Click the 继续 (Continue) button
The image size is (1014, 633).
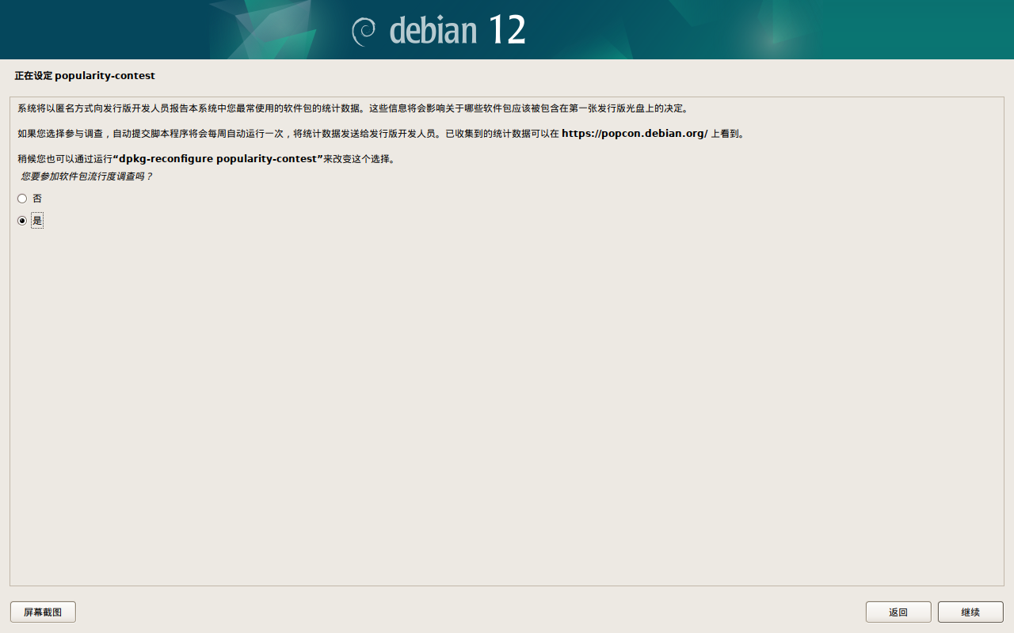970,612
